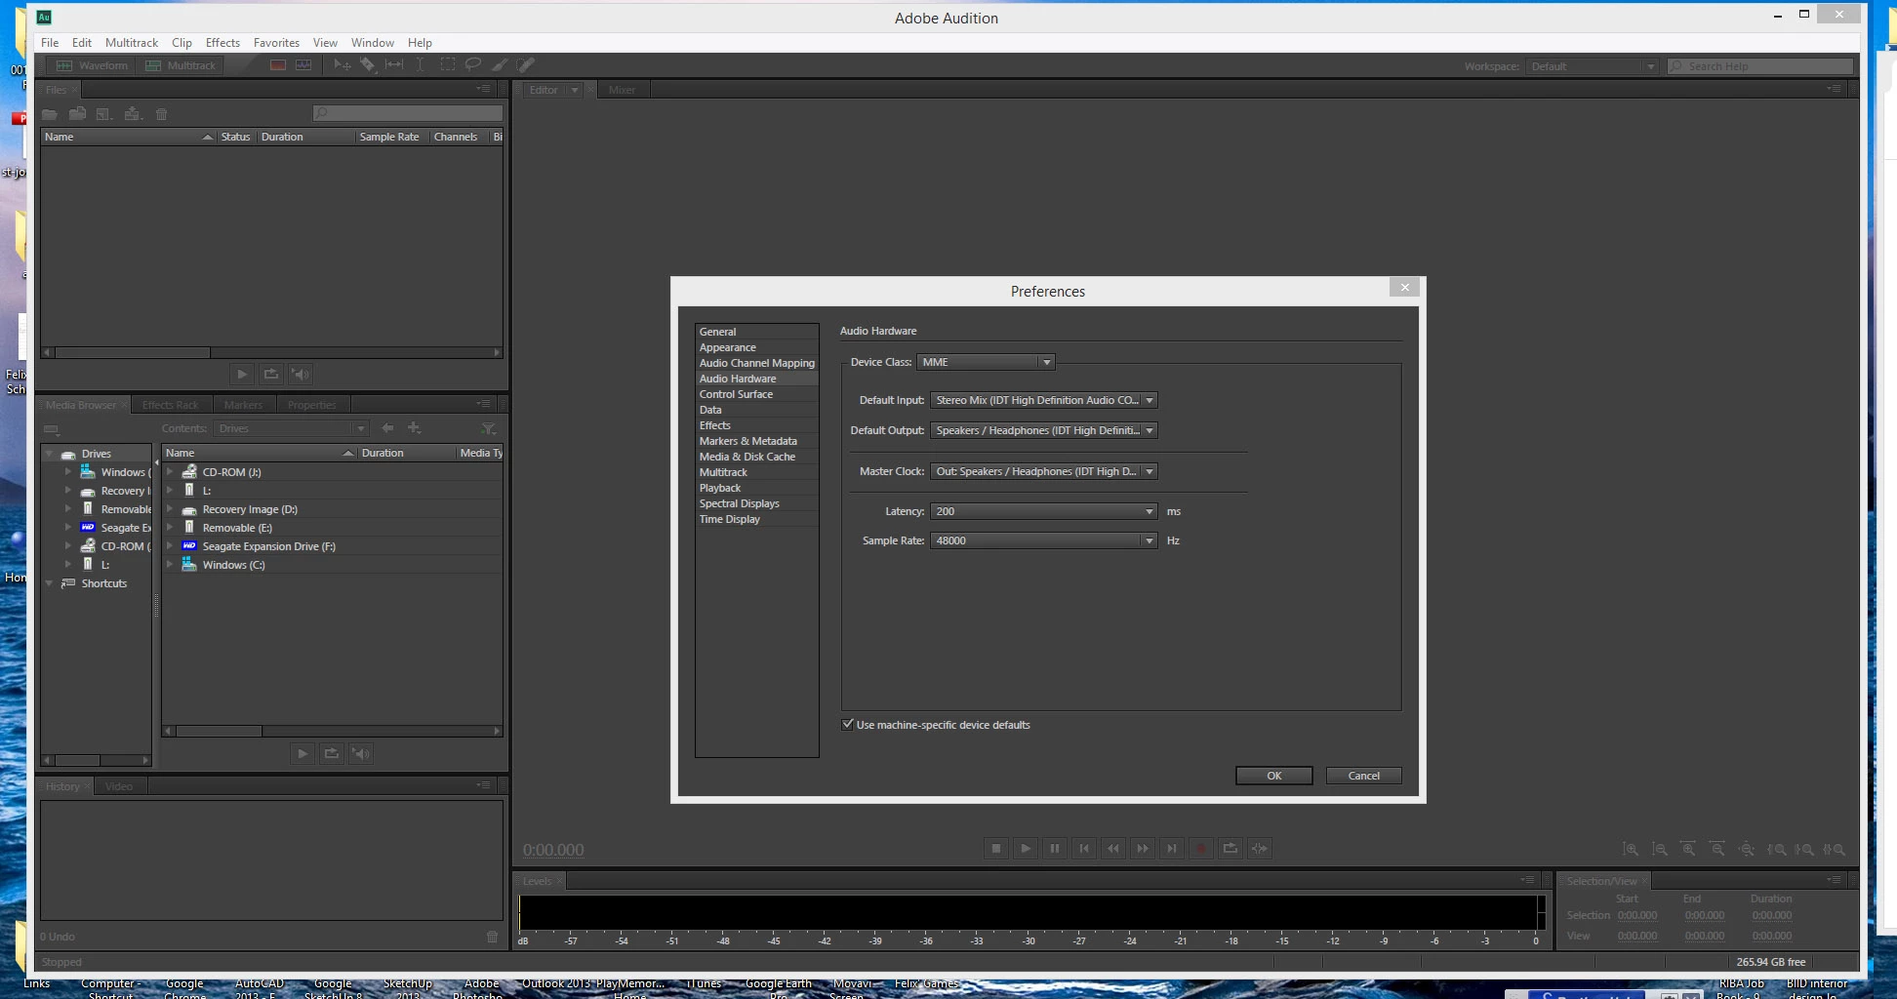Close the Preferences dialog with X
This screenshot has height=999, width=1897.
click(1404, 287)
